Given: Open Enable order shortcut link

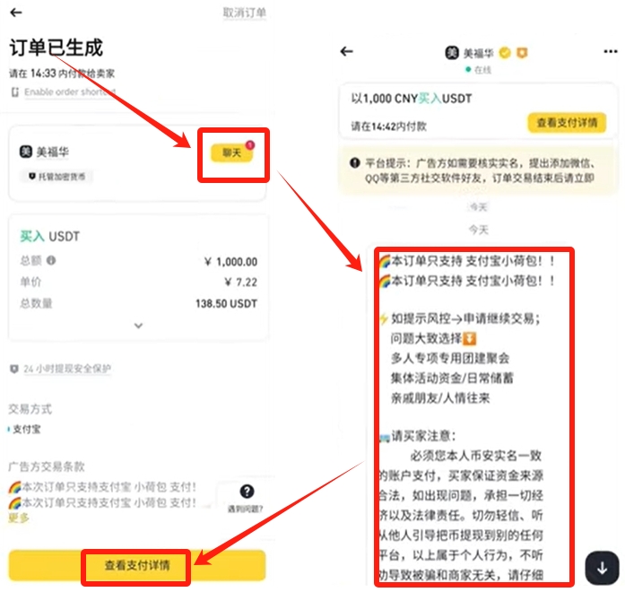Looking at the screenshot, I should [70, 92].
